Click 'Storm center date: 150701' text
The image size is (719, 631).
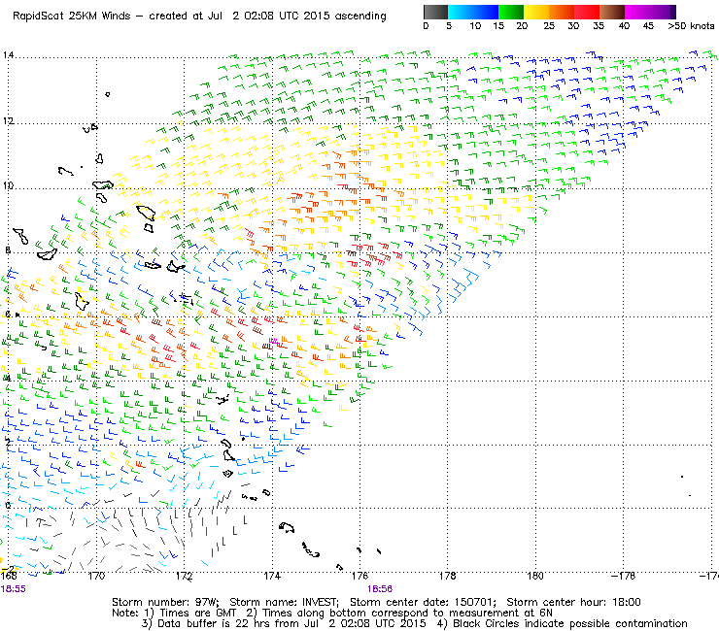coord(423,602)
